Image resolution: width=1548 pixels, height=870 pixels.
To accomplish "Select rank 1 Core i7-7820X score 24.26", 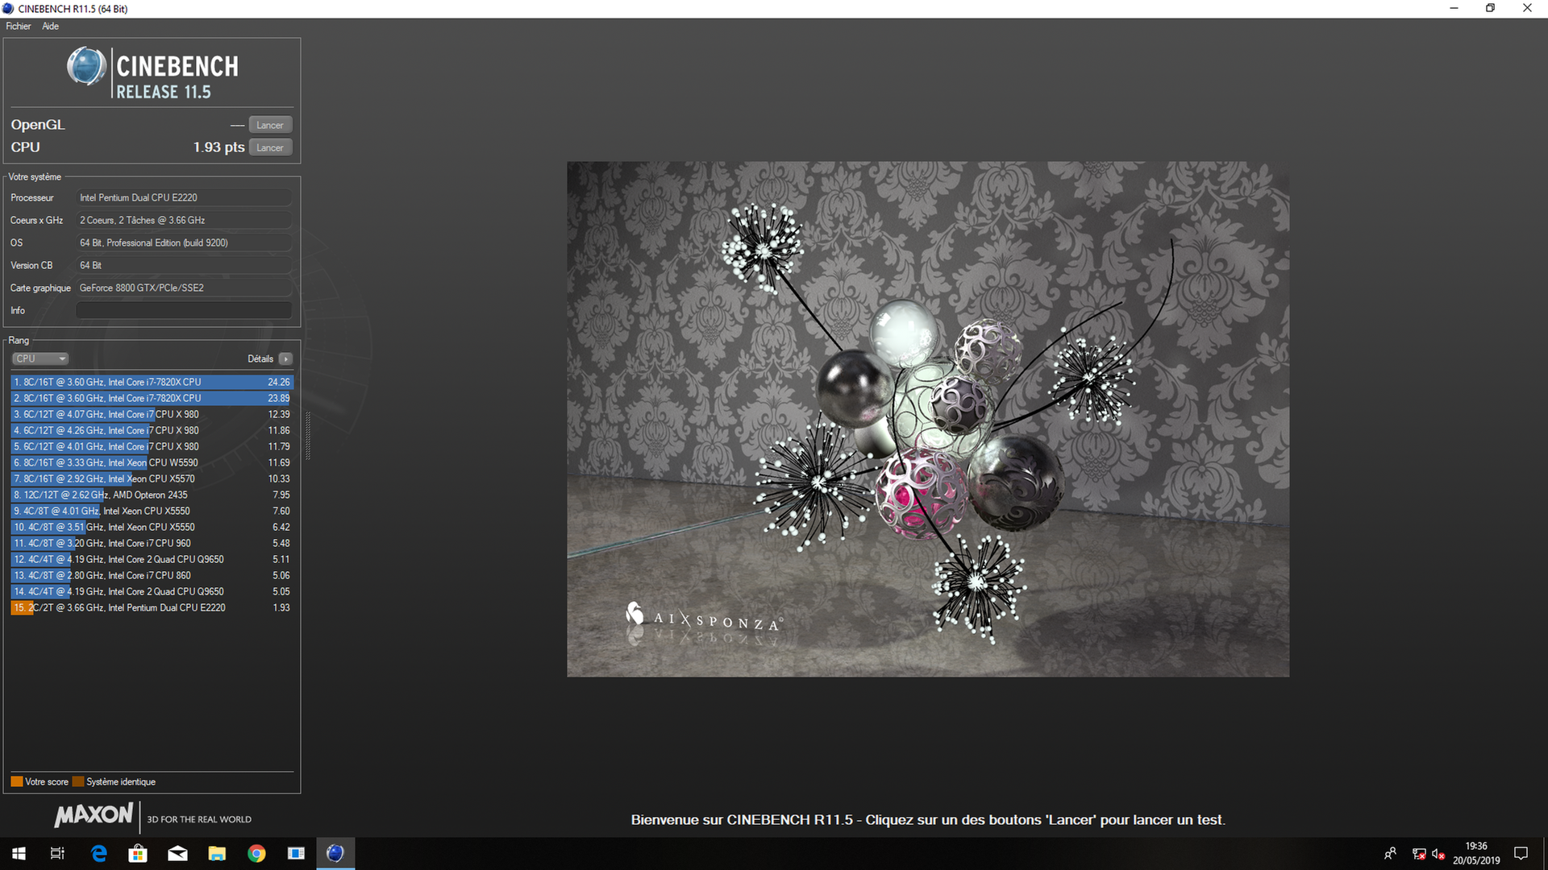I will point(152,382).
